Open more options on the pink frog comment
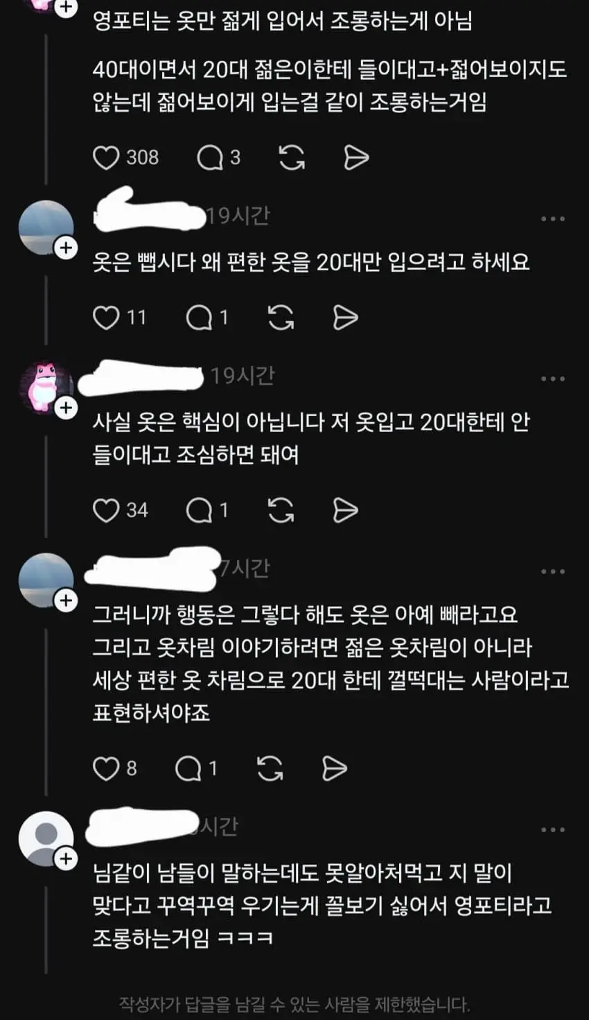The height and width of the screenshot is (1020, 589). (x=553, y=379)
